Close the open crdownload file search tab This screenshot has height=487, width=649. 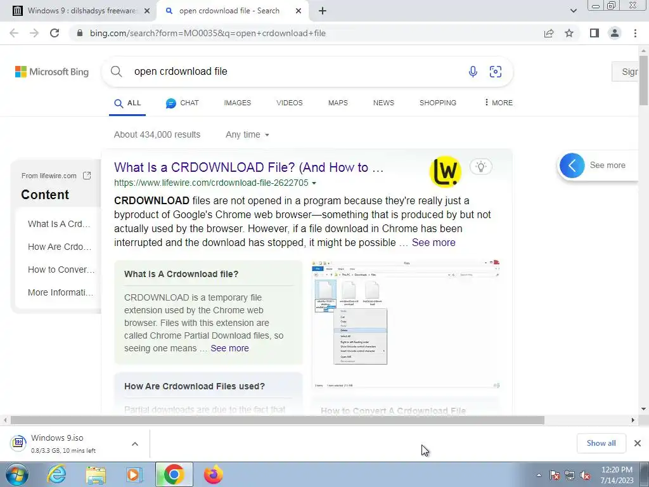(x=299, y=11)
